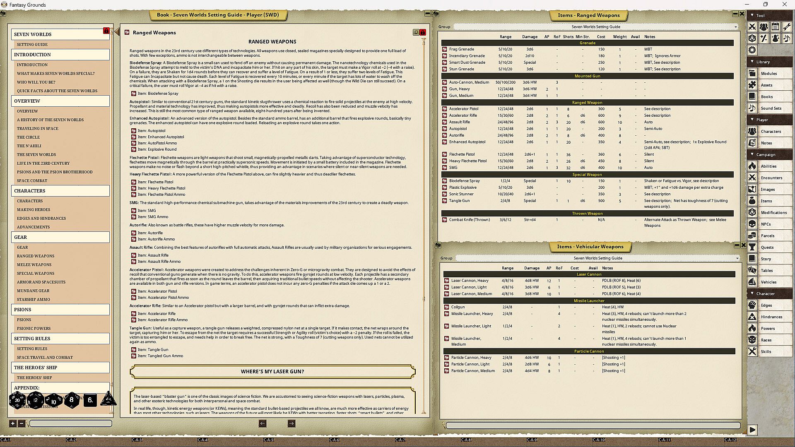Open the calendar tool
This screenshot has width=795, height=447.
coord(775,27)
